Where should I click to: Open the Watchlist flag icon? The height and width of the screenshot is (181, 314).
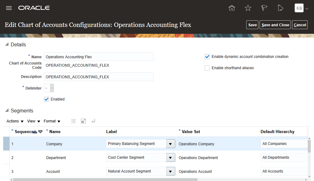pyautogui.click(x=264, y=8)
